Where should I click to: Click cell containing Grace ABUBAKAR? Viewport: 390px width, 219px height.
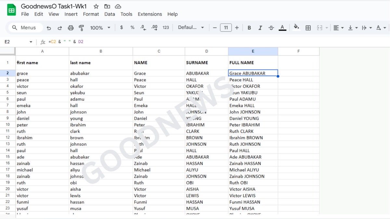[253, 73]
